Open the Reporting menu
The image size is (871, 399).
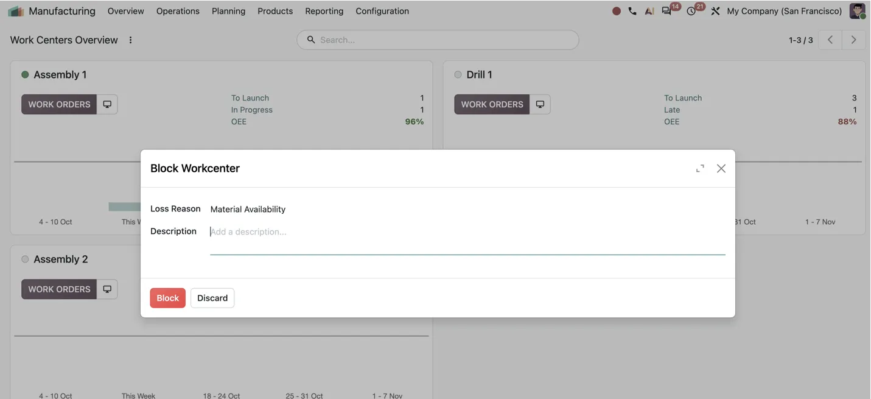click(x=324, y=11)
